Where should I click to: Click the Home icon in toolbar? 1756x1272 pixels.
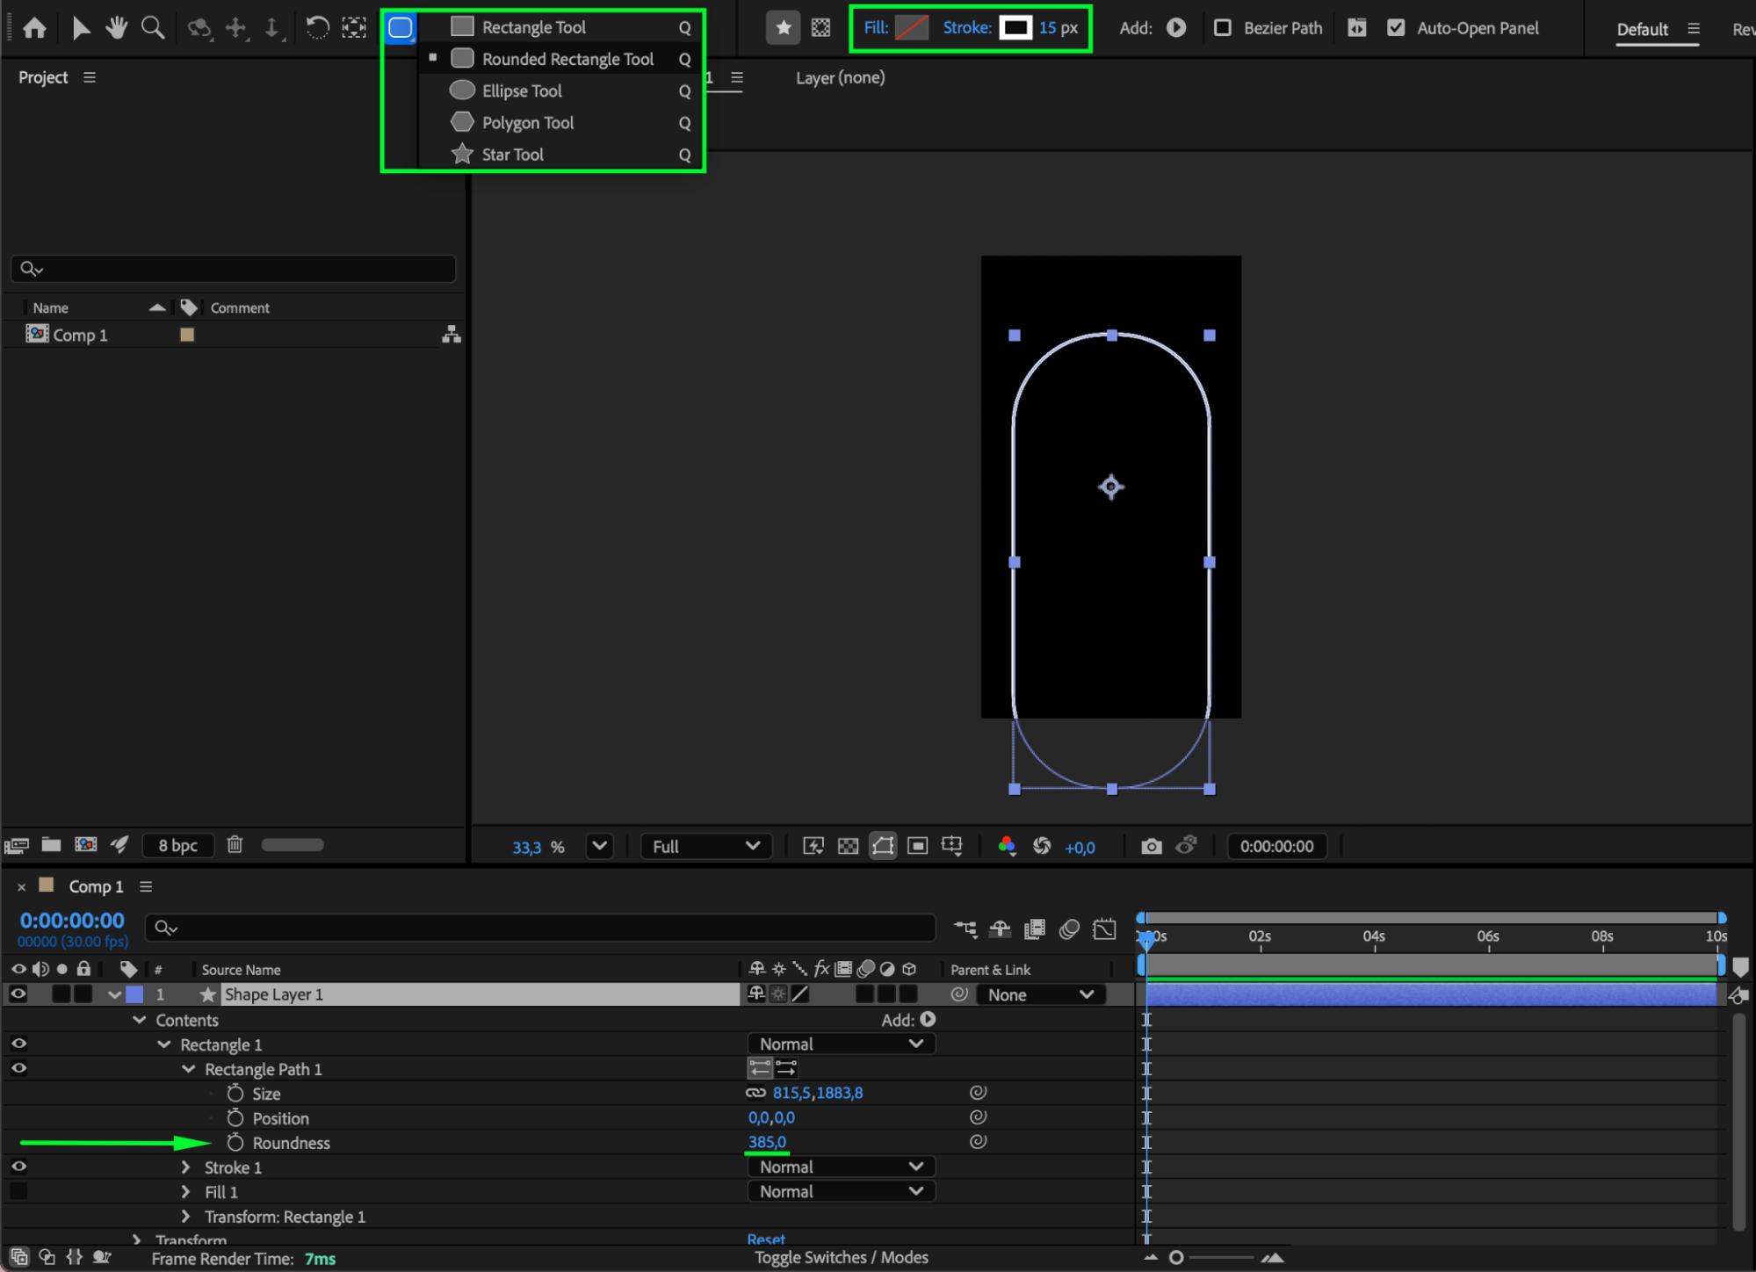34,28
